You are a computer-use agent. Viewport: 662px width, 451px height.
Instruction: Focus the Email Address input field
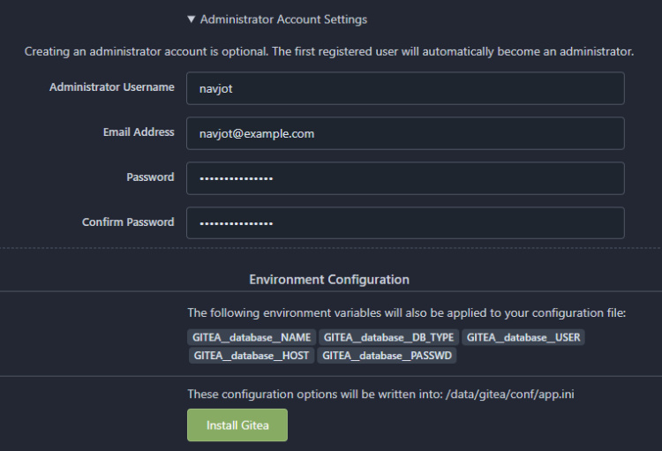pyautogui.click(x=405, y=133)
